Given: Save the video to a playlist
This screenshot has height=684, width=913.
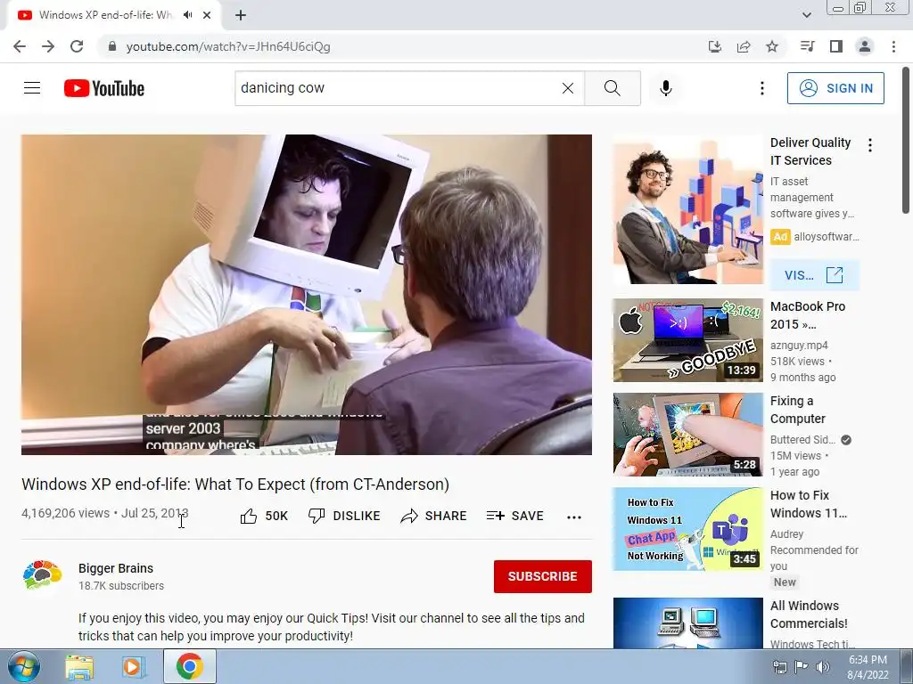Looking at the screenshot, I should [x=514, y=516].
